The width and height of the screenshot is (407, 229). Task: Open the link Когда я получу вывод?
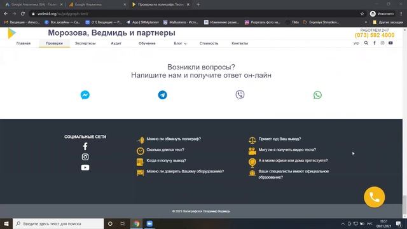(166, 160)
